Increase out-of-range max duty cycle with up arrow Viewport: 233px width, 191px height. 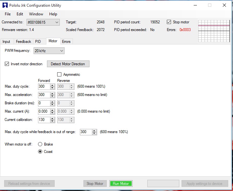click(94, 131)
